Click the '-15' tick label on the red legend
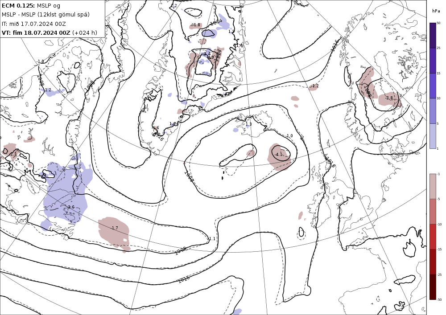 439,250
